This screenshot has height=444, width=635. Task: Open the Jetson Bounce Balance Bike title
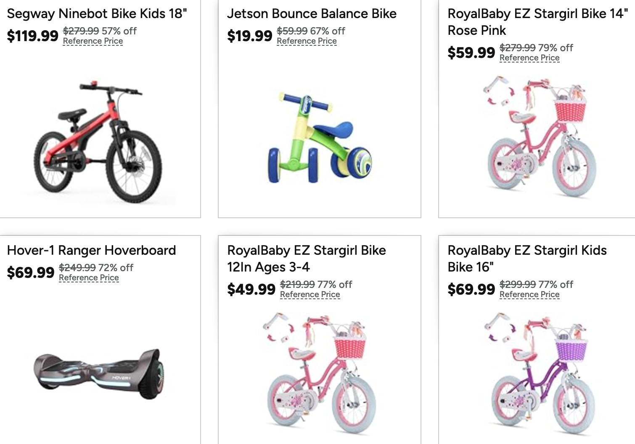312,14
